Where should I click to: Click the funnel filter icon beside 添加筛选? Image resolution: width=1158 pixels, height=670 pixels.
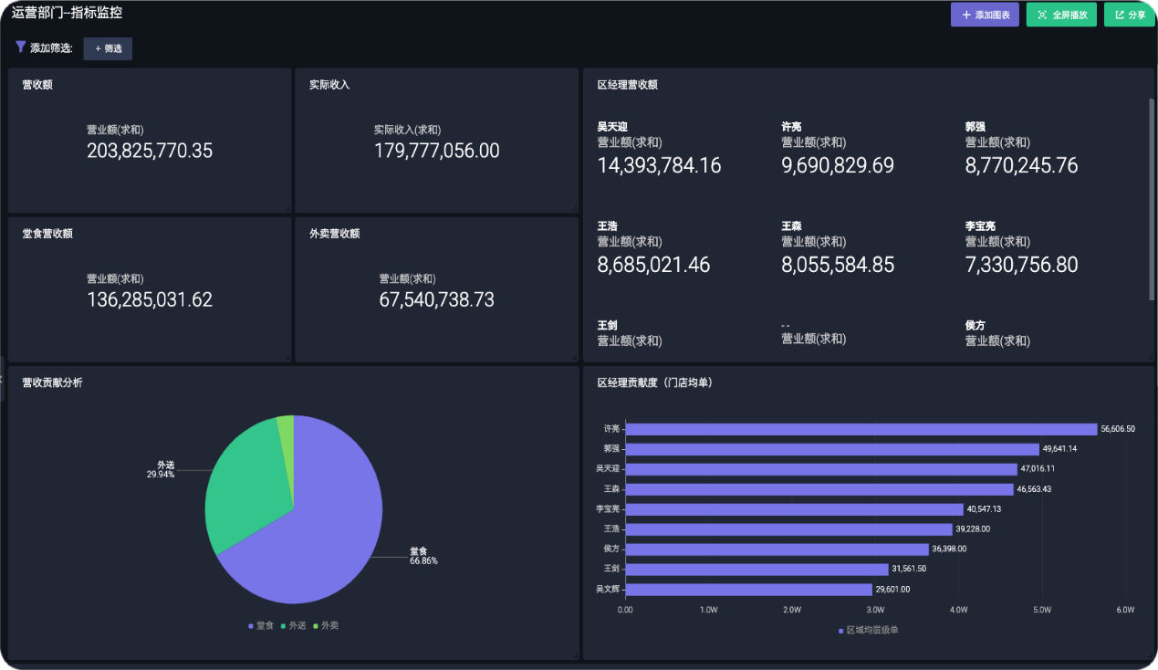click(x=20, y=47)
